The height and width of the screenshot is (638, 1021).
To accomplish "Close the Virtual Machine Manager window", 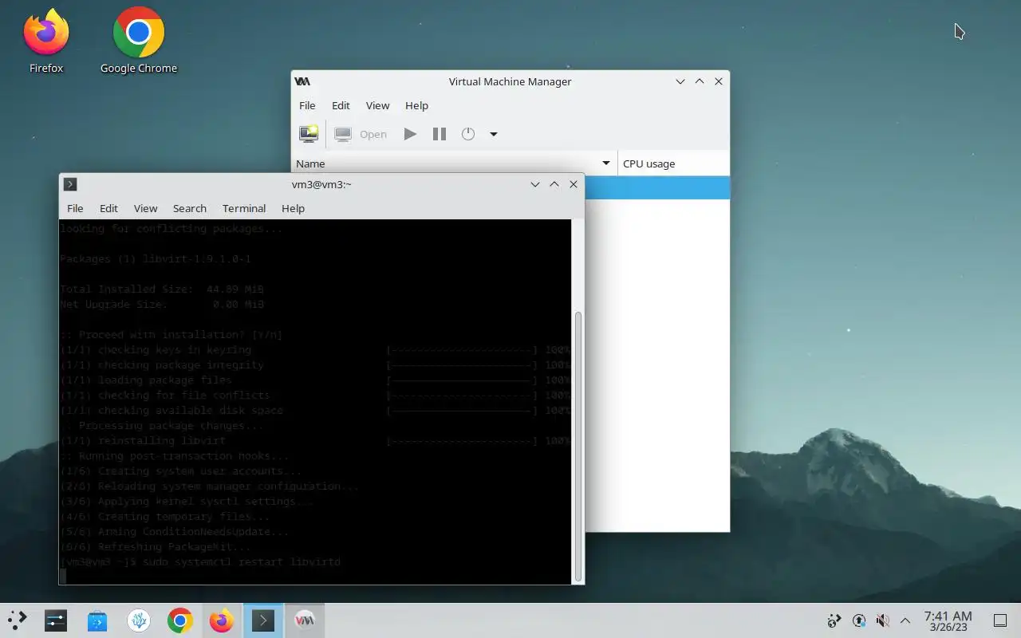I will (719, 81).
